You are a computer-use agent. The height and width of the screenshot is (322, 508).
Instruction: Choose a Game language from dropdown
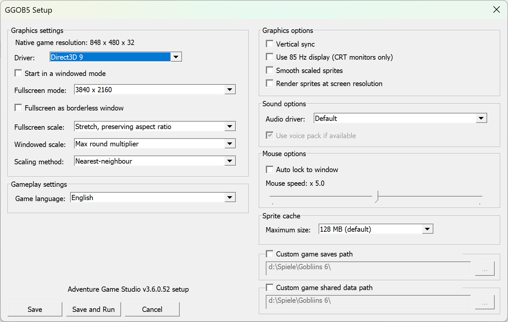click(x=230, y=198)
